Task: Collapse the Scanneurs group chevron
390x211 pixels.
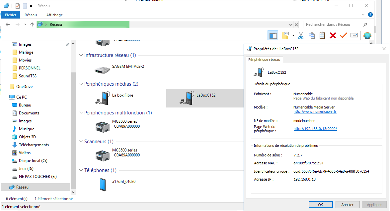Action: (x=81, y=142)
